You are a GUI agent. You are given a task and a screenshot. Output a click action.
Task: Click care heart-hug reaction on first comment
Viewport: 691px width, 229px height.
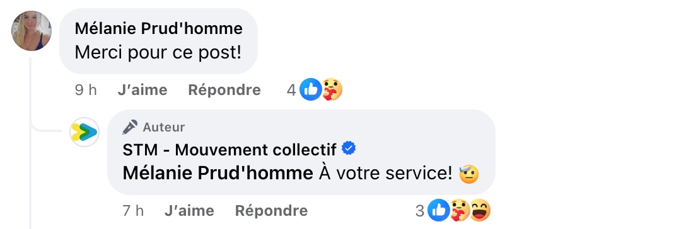tap(332, 90)
